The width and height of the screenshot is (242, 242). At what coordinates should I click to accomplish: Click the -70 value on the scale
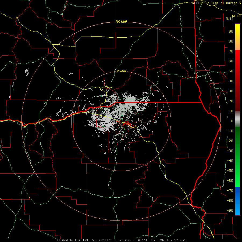(230, 191)
